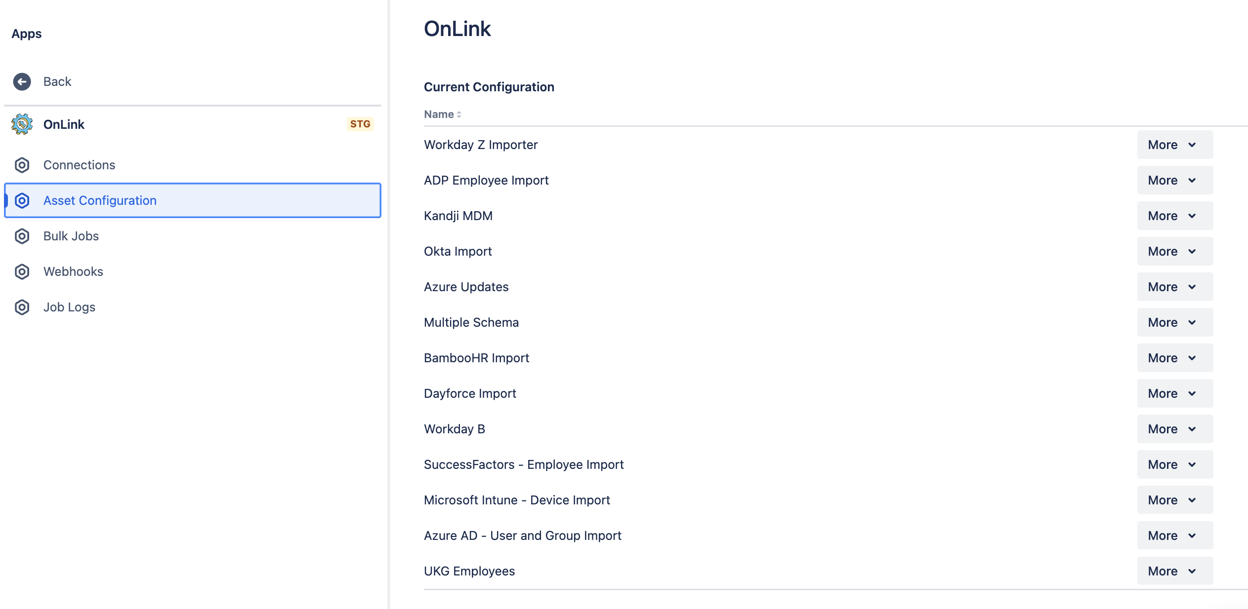Go to Bulk Jobs

coord(193,236)
